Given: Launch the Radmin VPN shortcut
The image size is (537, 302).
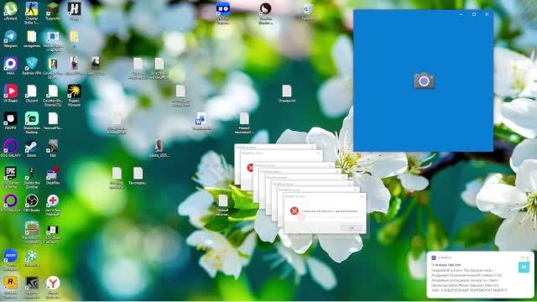Looking at the screenshot, I should click(x=32, y=64).
